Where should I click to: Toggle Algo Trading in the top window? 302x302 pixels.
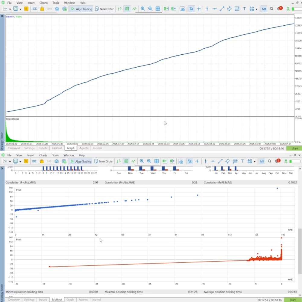click(x=81, y=9)
